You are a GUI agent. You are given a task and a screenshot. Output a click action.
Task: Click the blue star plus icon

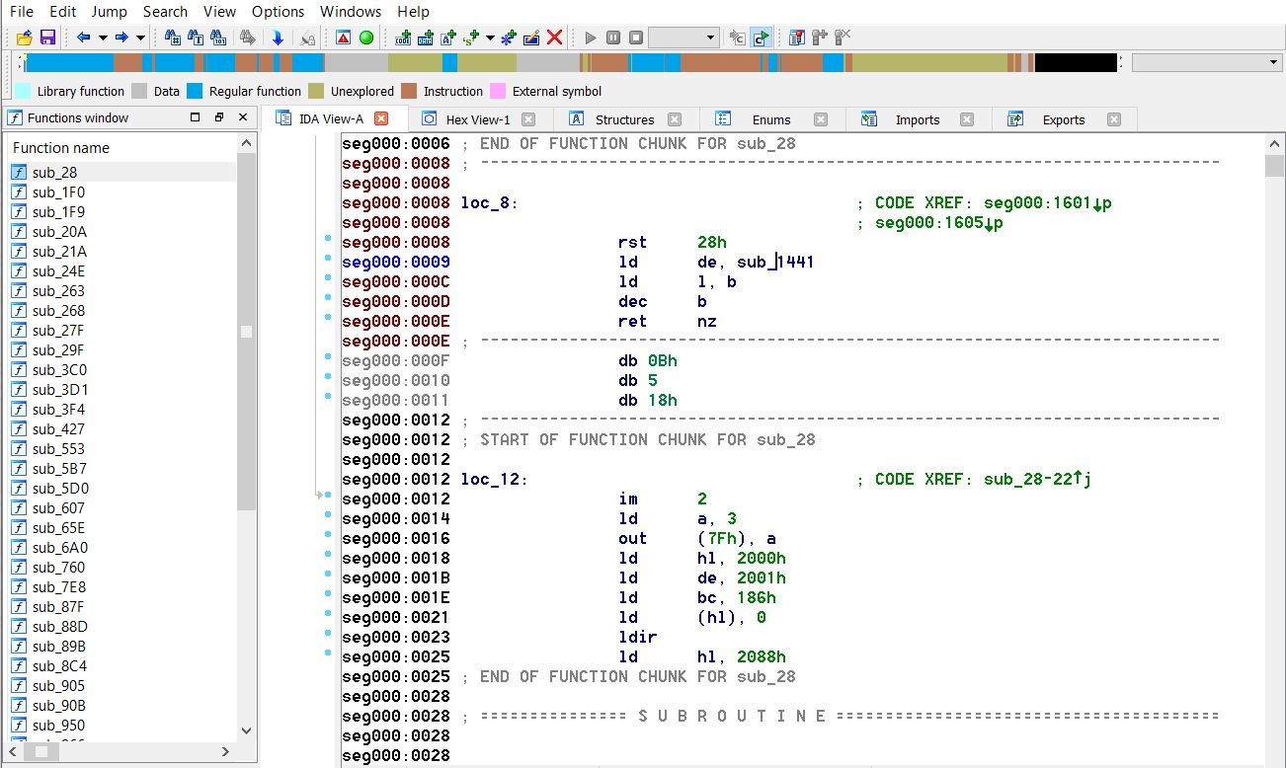(x=509, y=38)
